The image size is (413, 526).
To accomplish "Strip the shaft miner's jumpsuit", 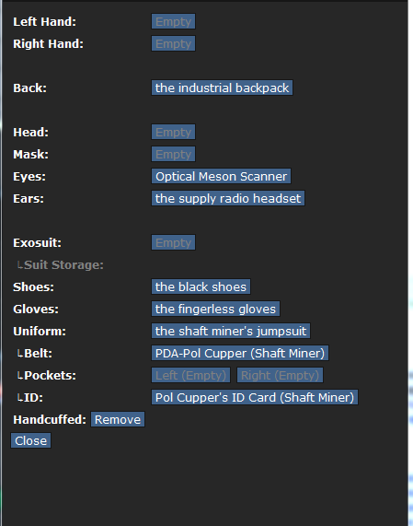I will (231, 331).
